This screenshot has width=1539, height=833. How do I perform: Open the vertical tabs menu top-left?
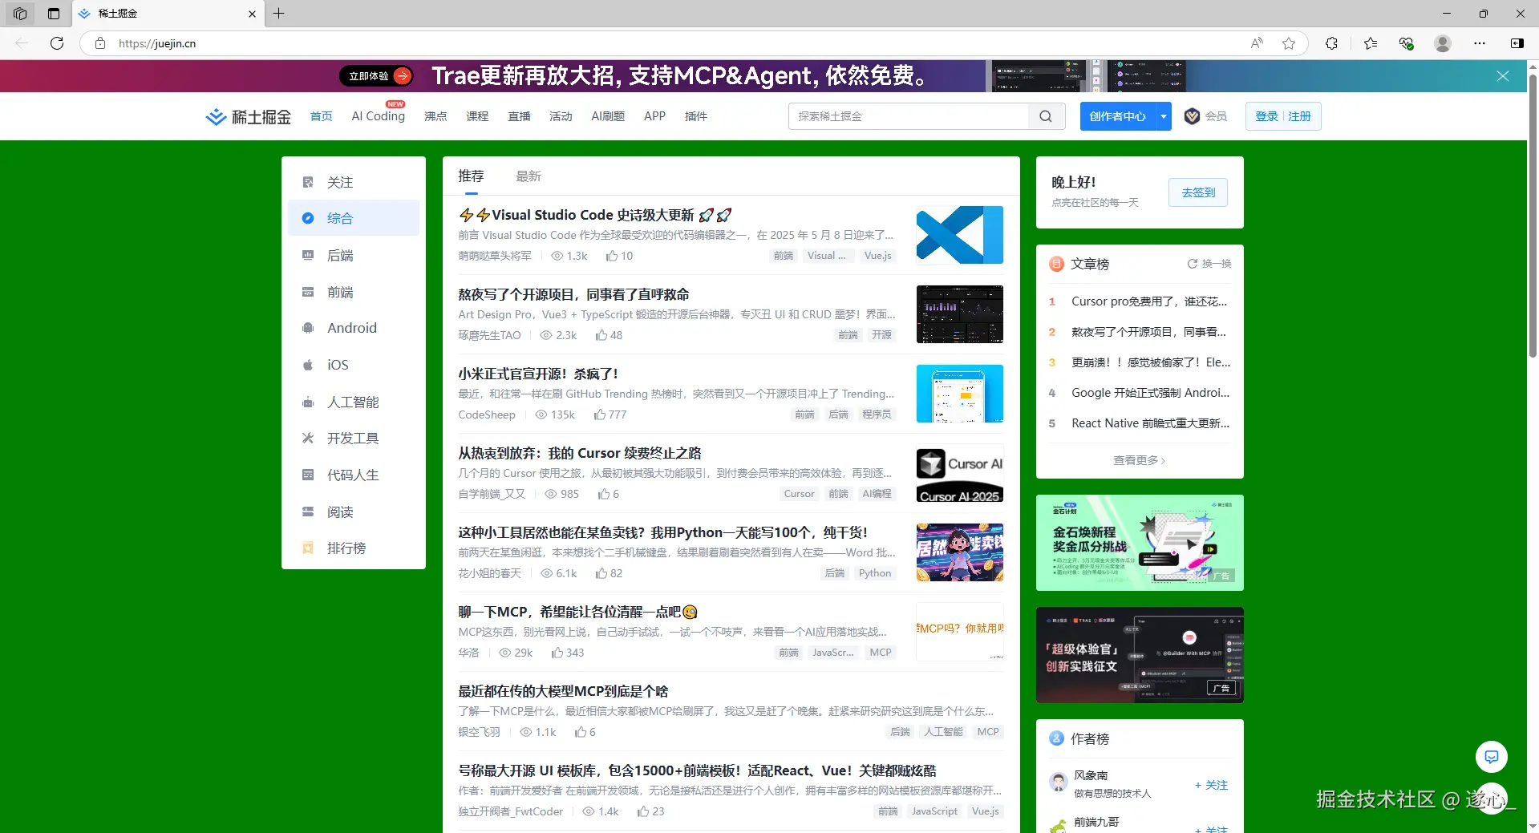point(53,14)
